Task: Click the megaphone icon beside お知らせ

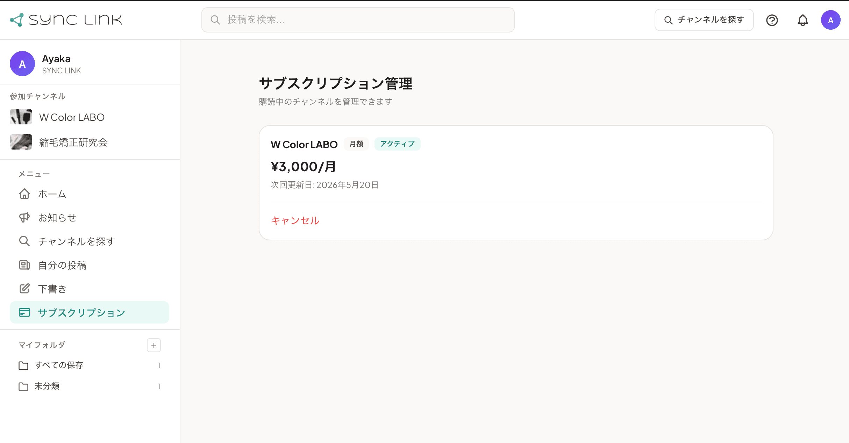Action: tap(24, 217)
